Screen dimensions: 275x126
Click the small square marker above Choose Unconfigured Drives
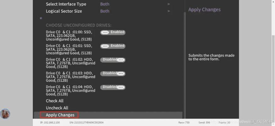pyautogui.click(x=41, y=18)
